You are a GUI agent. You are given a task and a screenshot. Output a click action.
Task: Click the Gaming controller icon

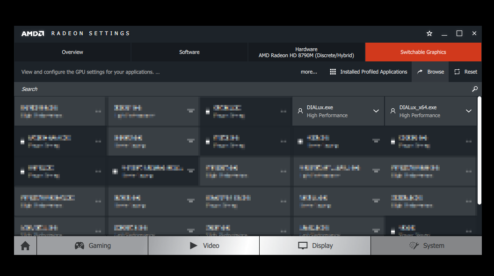coord(80,246)
